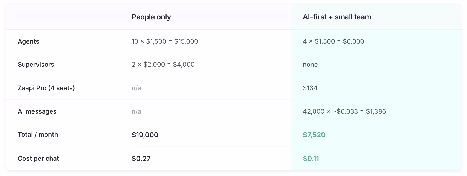Click the green '$7,520' total value
467x176 pixels.
(x=314, y=135)
